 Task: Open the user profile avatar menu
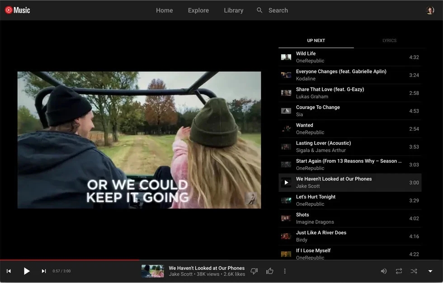click(x=430, y=10)
